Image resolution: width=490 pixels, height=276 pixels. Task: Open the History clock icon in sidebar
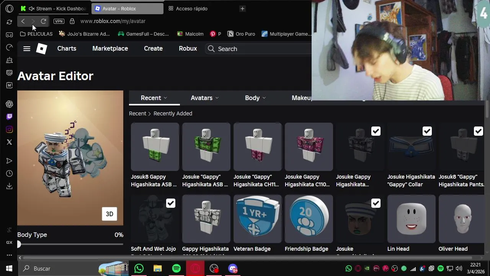coord(10,174)
